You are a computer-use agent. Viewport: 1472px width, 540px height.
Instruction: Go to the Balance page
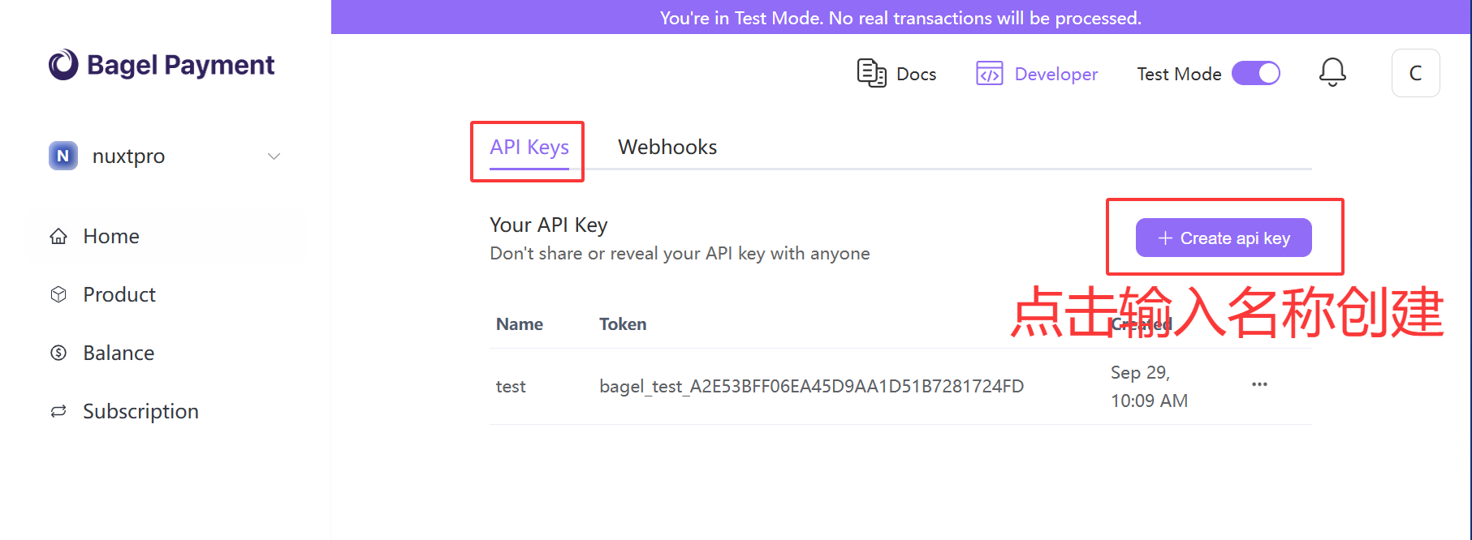click(119, 353)
